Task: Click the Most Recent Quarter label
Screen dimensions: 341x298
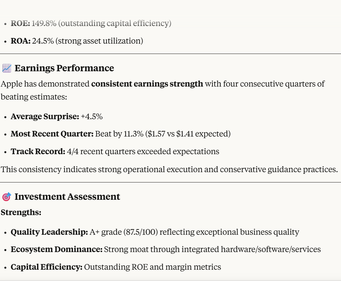Action: click(x=52, y=134)
